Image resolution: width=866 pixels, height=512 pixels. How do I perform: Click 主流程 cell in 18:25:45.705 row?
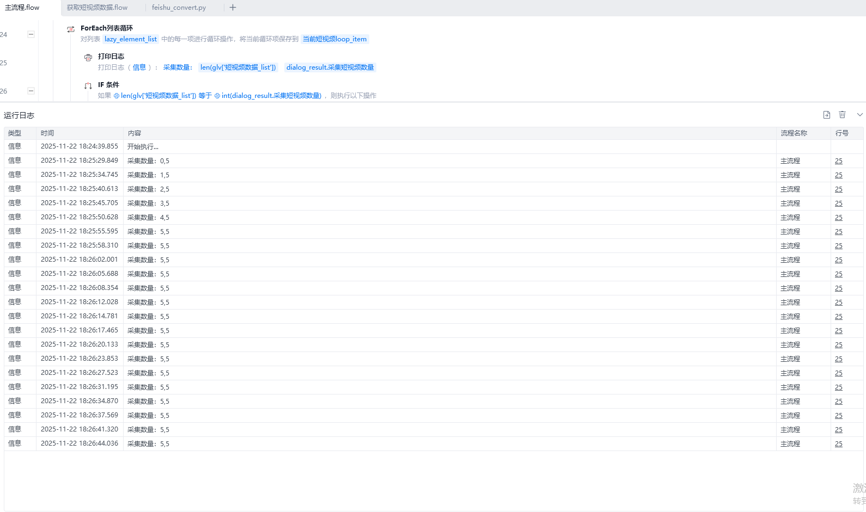point(790,203)
